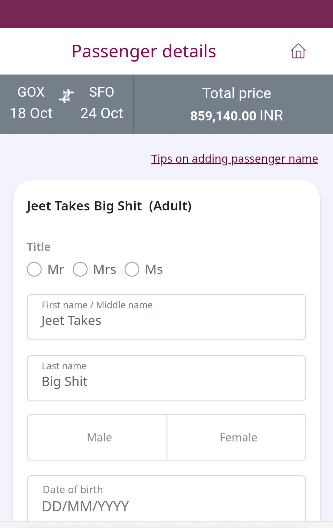Viewport: 333px width, 528px height.
Task: Tap the GOX 18 Oct departure info
Action: [x=31, y=103]
